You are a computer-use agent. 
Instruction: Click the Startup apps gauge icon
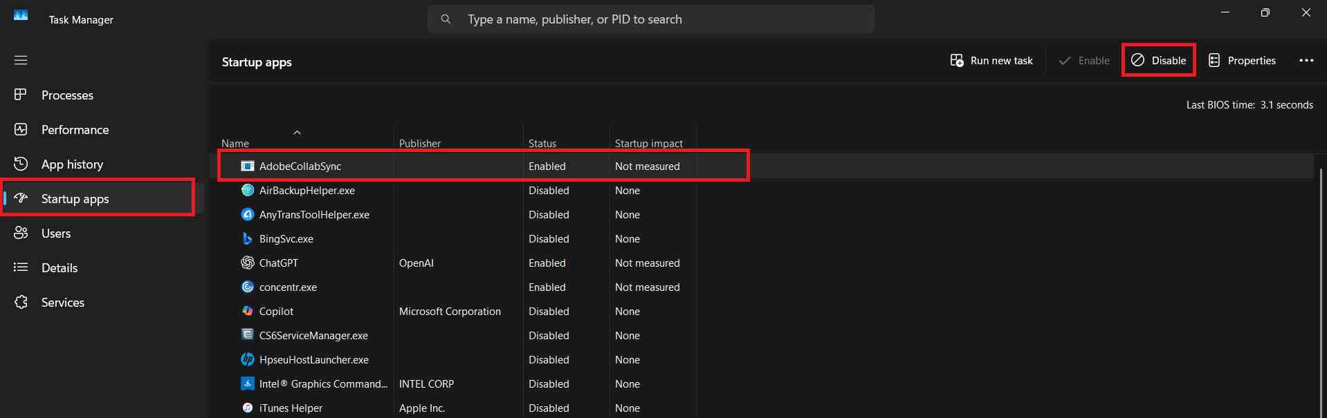pos(21,198)
